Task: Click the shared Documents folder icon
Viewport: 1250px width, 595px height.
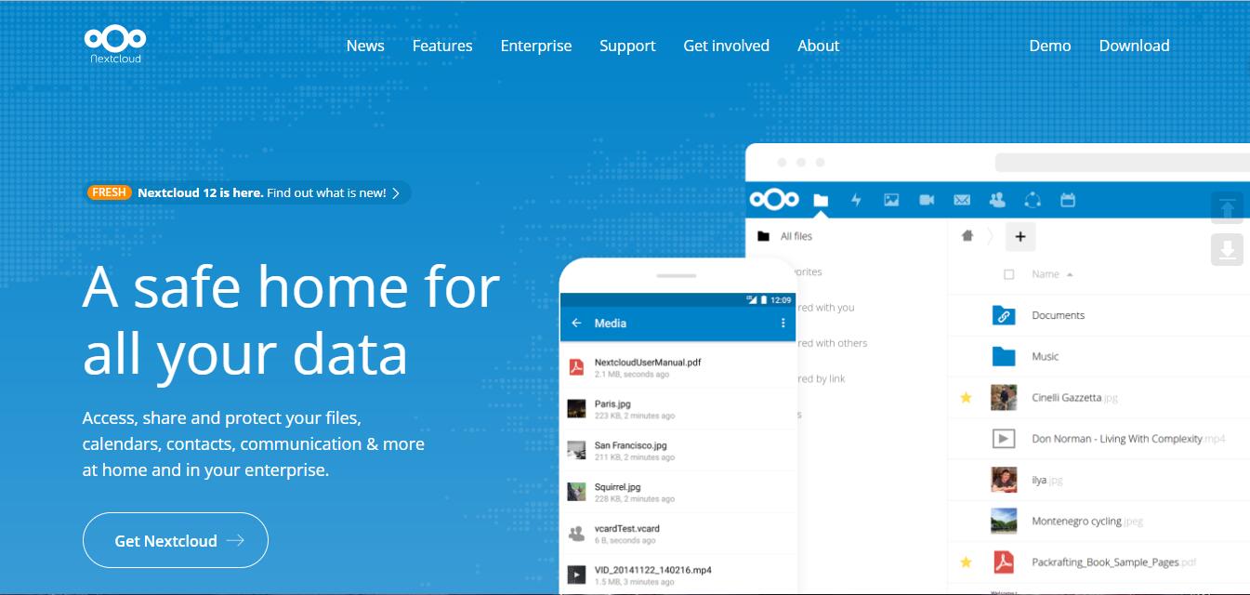Action: point(1003,315)
